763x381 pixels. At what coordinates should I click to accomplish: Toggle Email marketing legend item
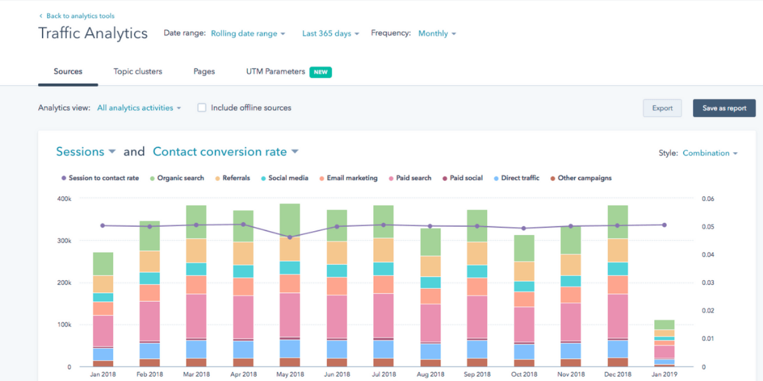348,178
